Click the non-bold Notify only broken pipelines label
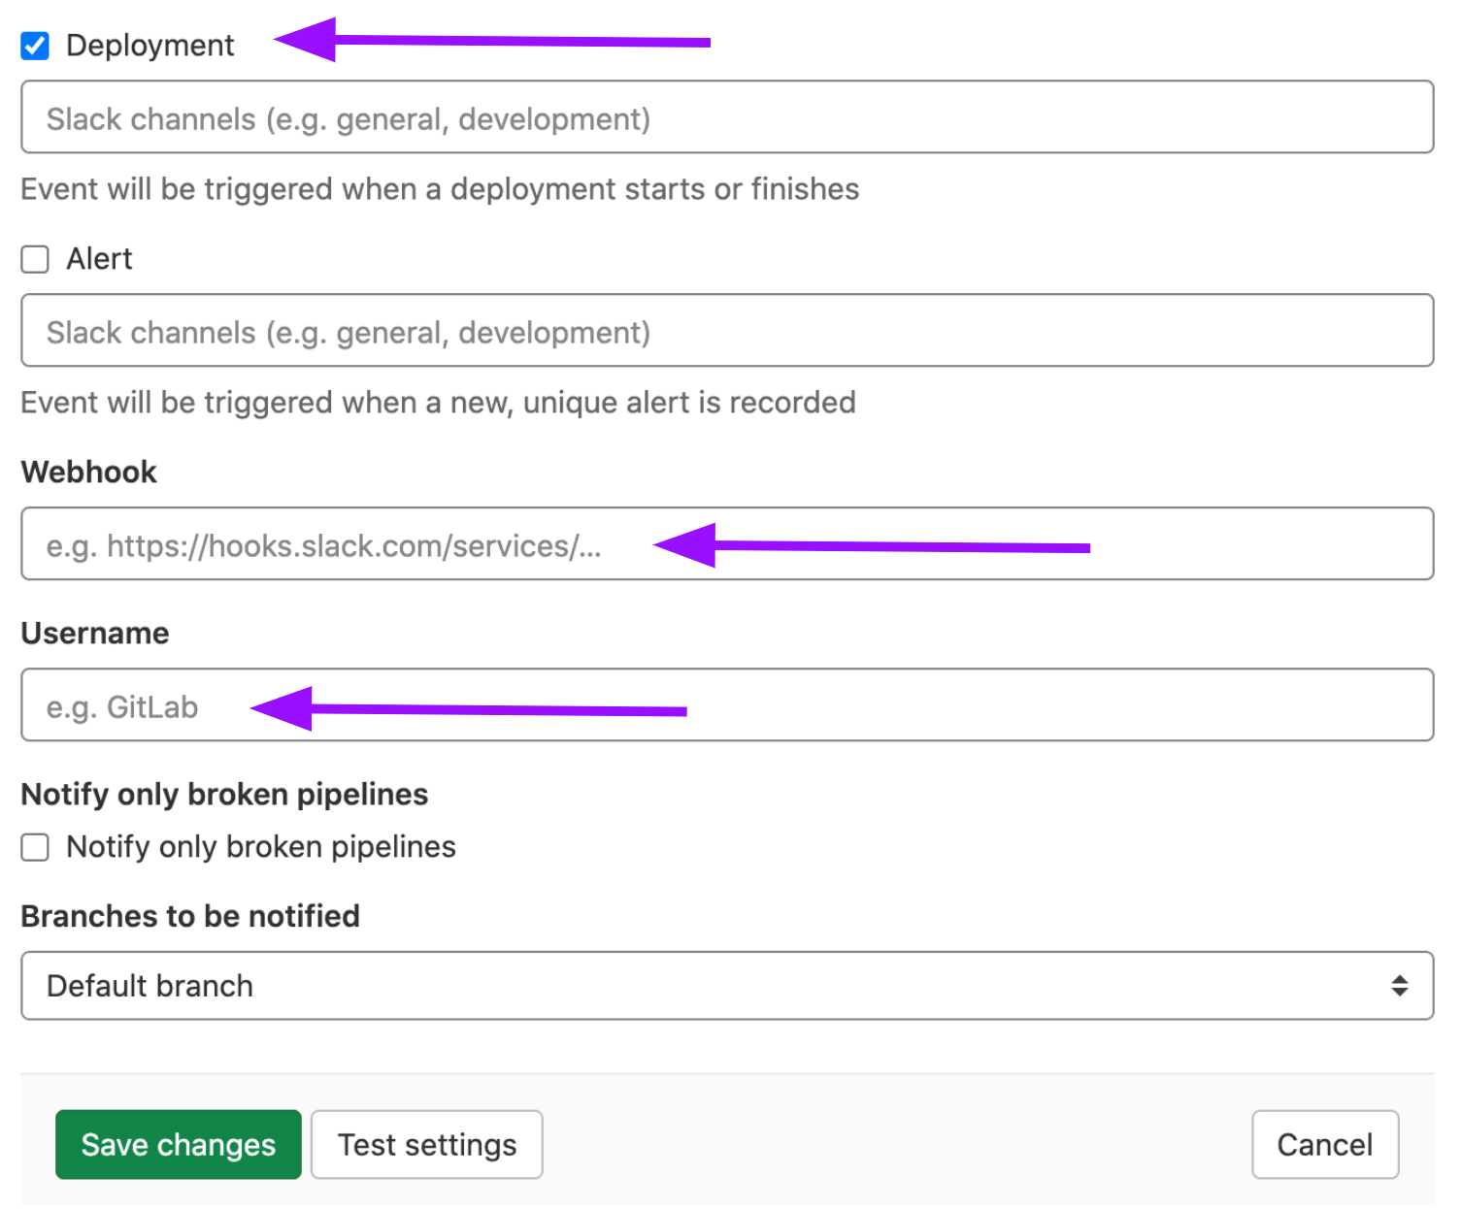 pyautogui.click(x=260, y=847)
